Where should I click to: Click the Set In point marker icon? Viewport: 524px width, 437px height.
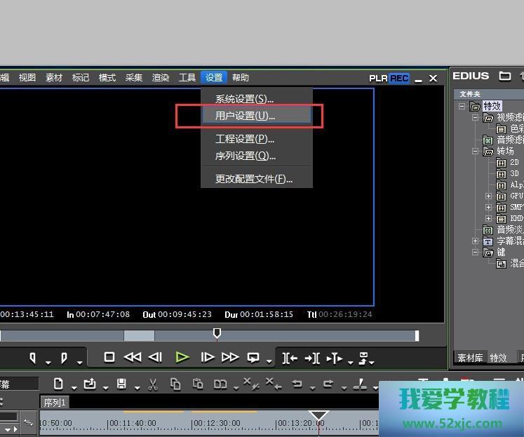(x=32, y=358)
